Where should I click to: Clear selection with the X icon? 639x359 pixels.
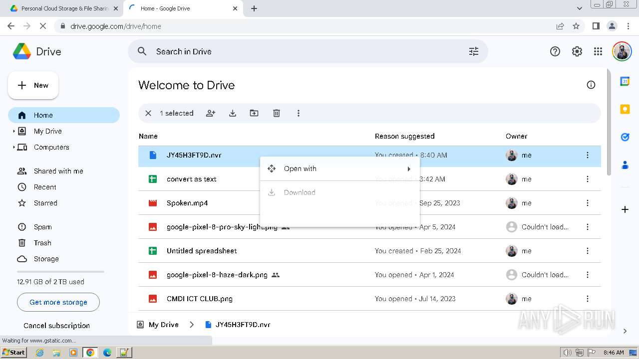point(148,113)
